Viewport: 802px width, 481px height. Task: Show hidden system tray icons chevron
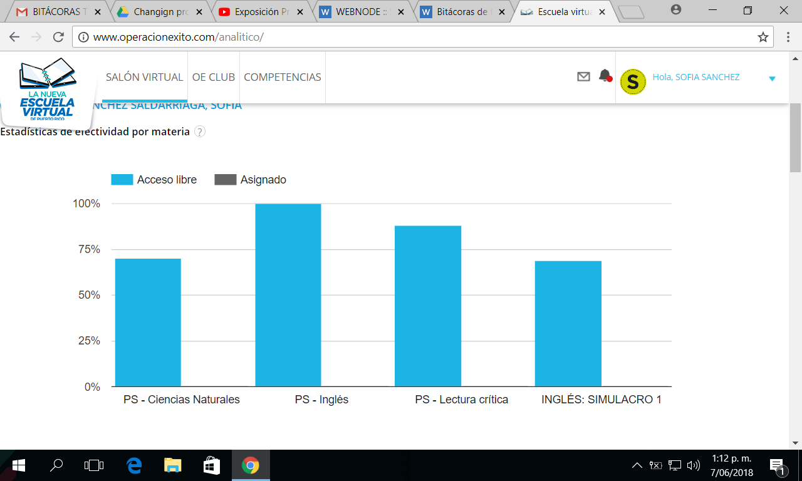coord(637,465)
